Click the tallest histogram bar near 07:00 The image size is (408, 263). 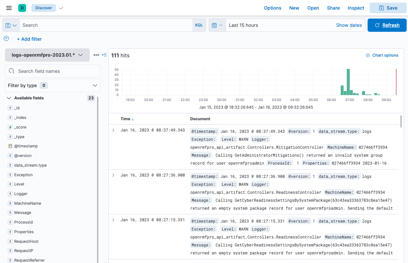(x=348, y=82)
